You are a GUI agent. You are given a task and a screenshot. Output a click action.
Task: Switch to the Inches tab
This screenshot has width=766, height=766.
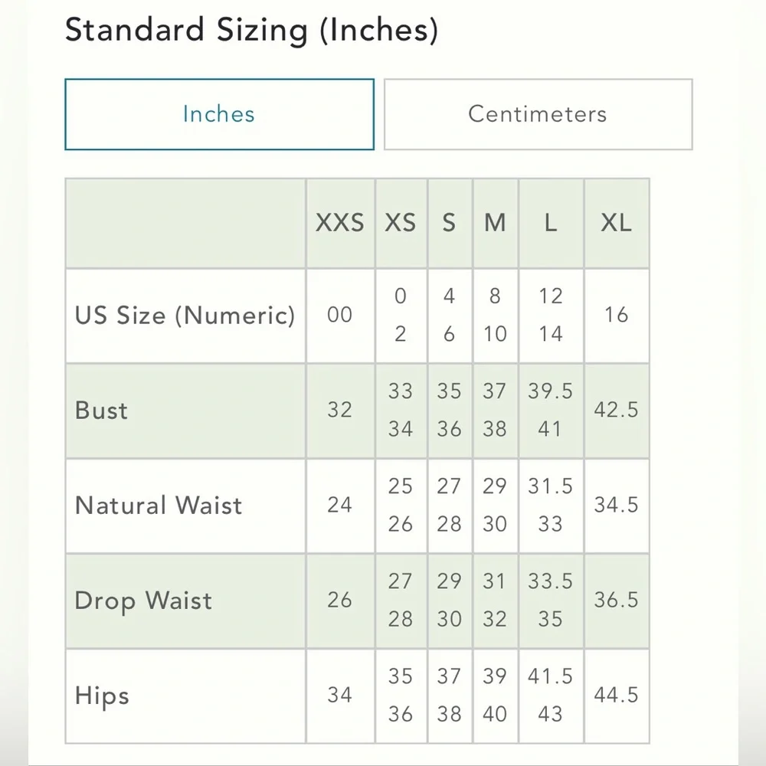[219, 114]
